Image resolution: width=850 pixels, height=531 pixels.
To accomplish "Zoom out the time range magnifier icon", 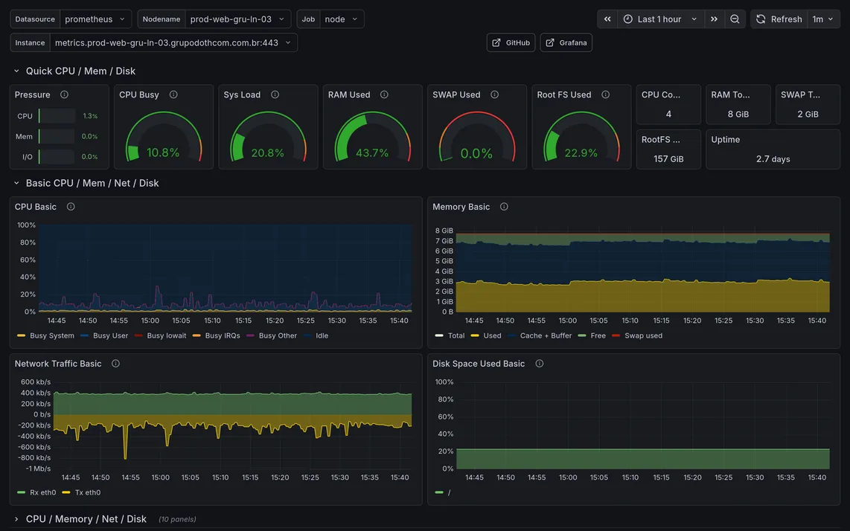I will [735, 19].
